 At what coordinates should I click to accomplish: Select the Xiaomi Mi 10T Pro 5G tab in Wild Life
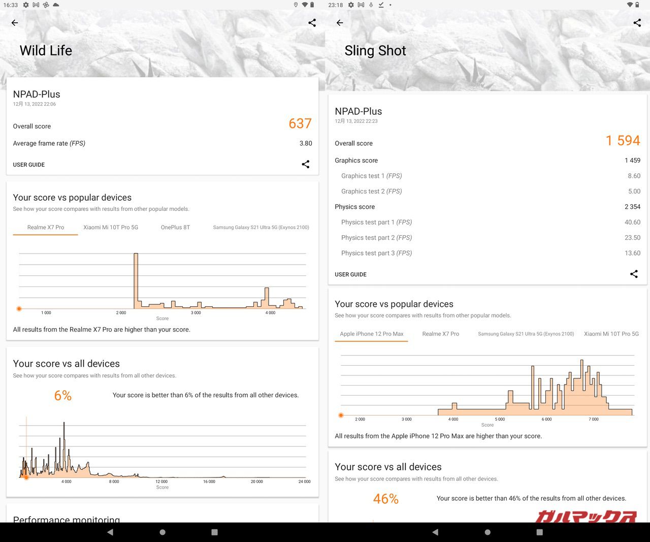[x=111, y=227]
